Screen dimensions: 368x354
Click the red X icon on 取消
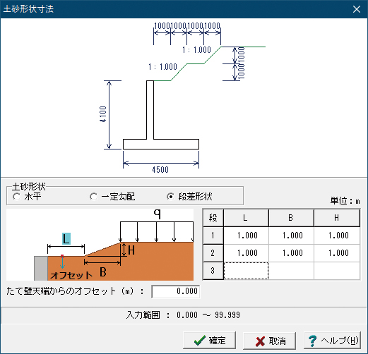260,341
